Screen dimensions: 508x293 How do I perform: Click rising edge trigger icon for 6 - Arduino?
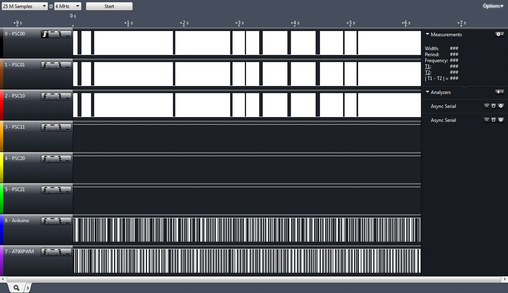click(45, 221)
